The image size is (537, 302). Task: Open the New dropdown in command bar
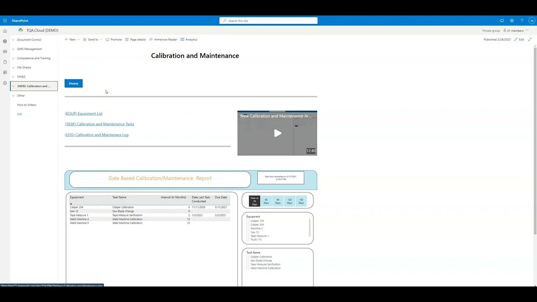pos(72,39)
